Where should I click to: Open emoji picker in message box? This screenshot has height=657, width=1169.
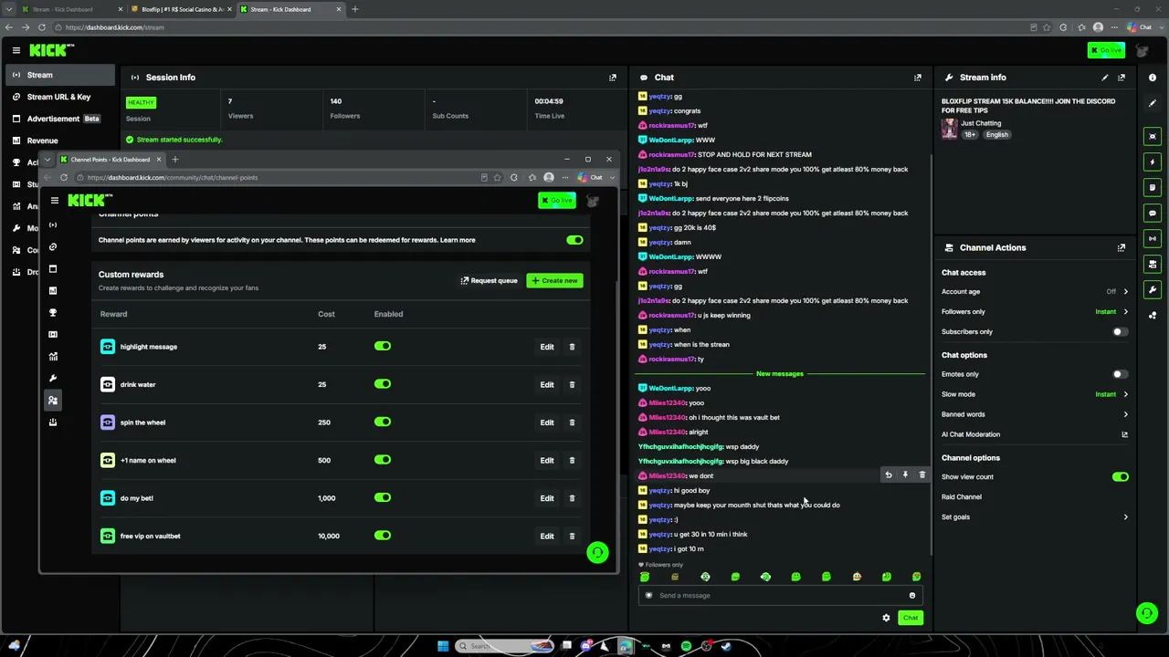tap(911, 595)
